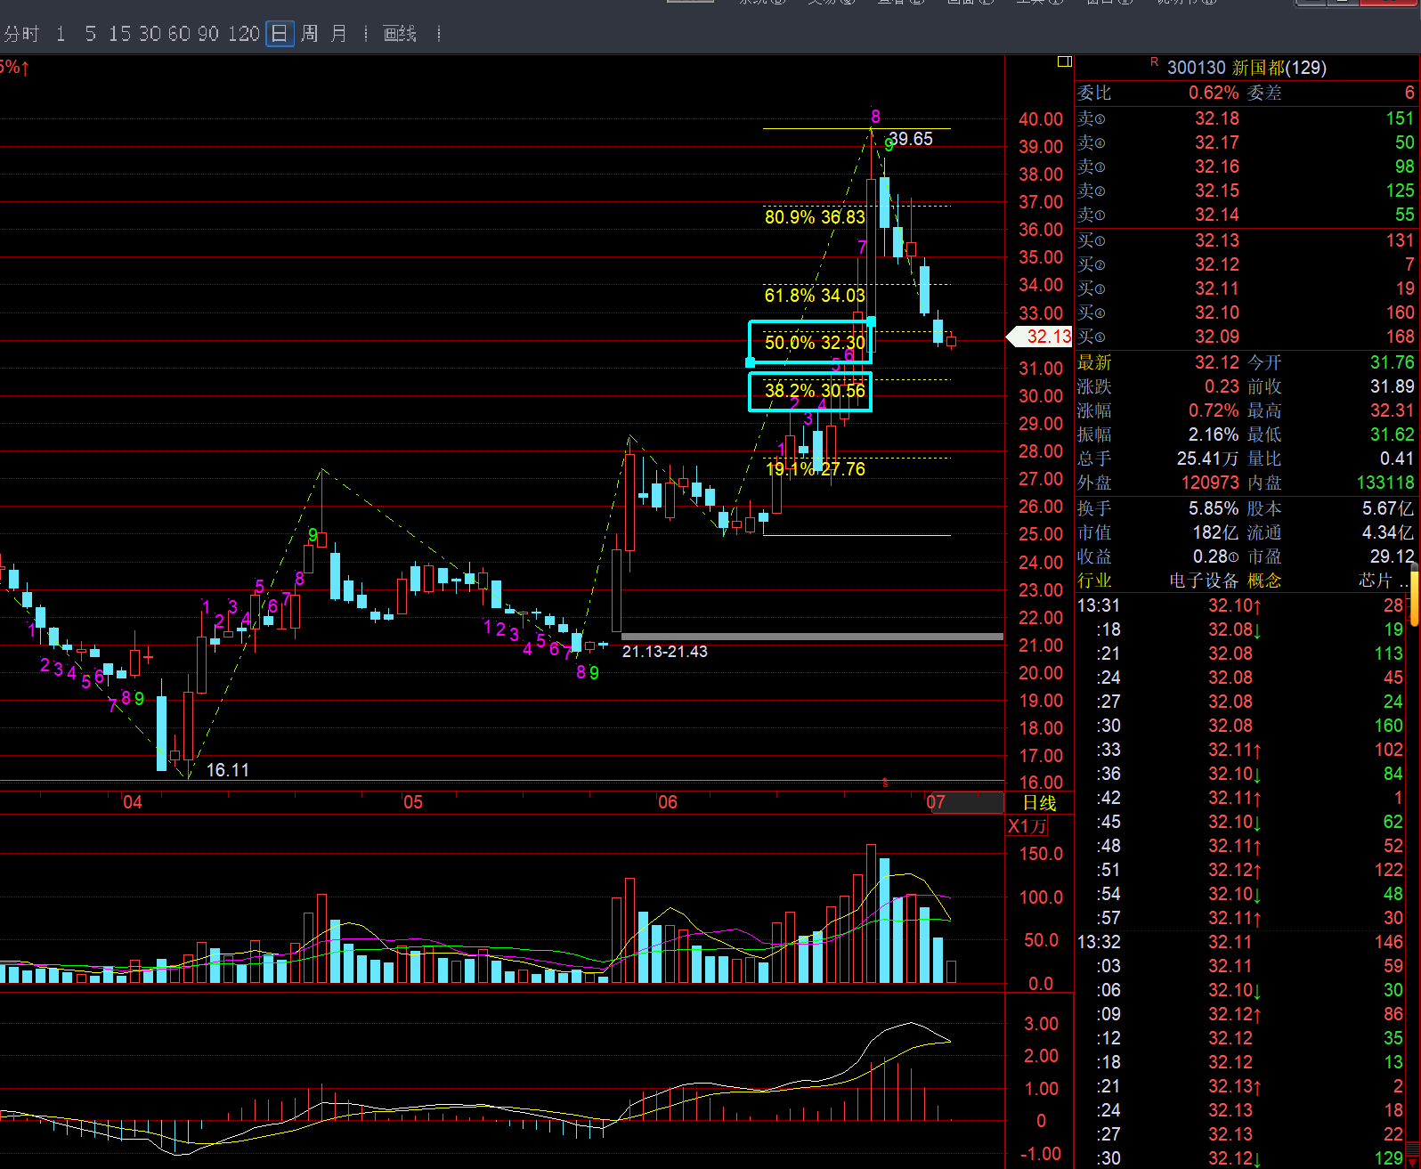
Task: Open the 电子设备 industry link
Action: point(1204,580)
